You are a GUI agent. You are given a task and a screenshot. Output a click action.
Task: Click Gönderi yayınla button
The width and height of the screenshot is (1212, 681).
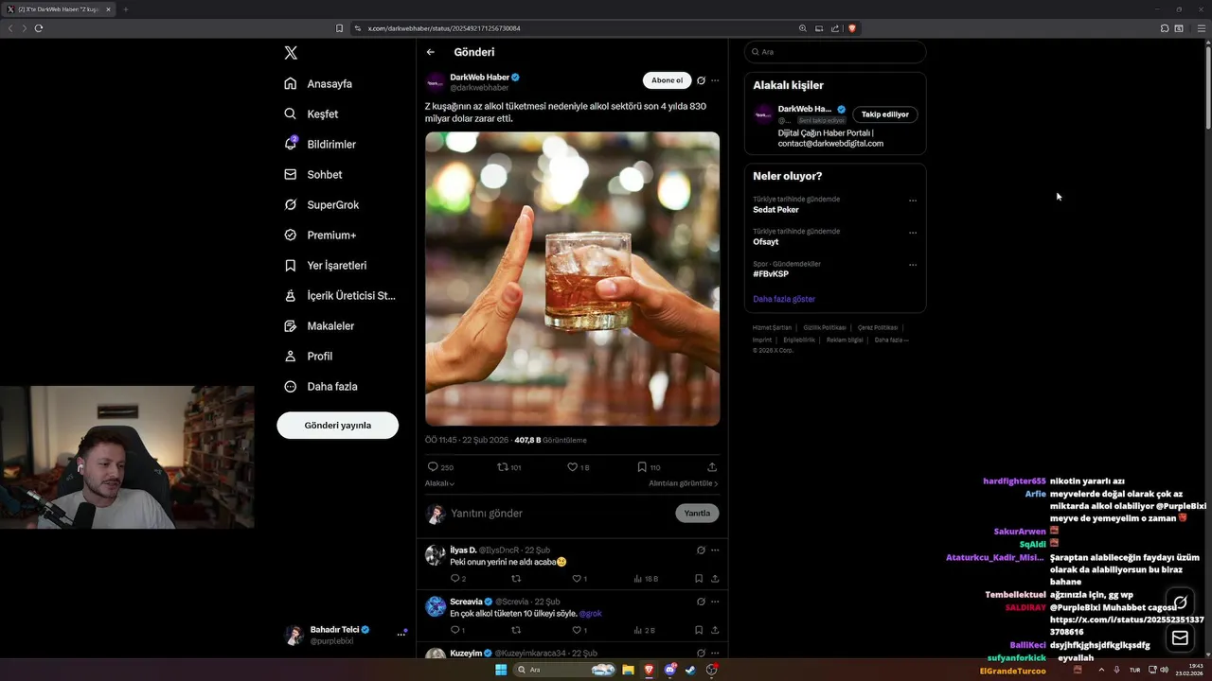tap(337, 425)
